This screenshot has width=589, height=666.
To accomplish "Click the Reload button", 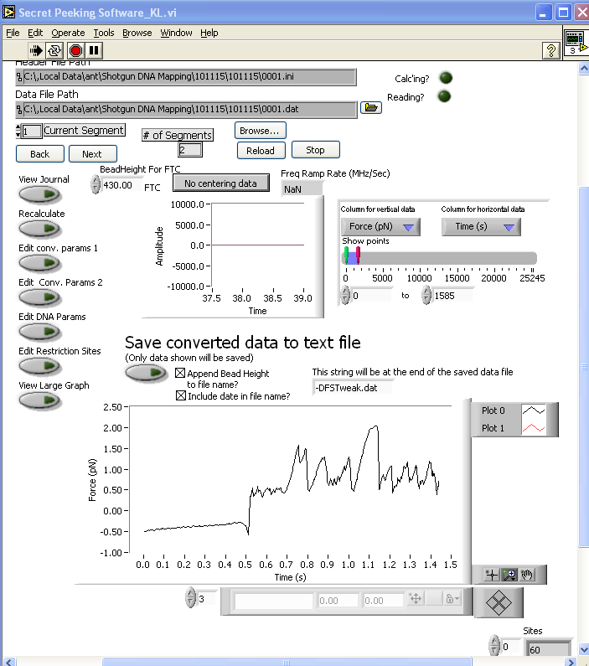I will pyautogui.click(x=261, y=151).
